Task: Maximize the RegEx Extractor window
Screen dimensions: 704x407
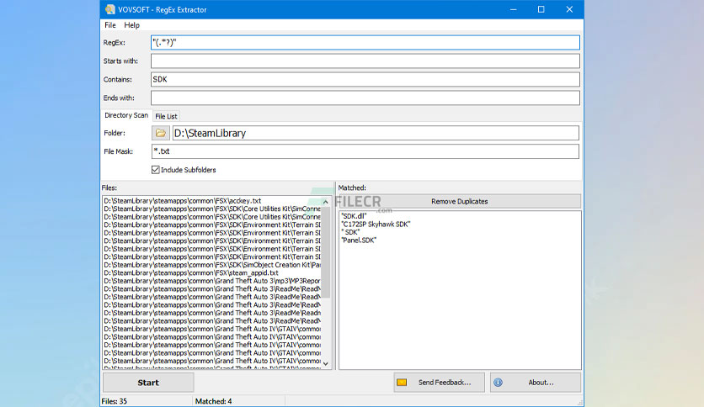Action: click(x=541, y=9)
